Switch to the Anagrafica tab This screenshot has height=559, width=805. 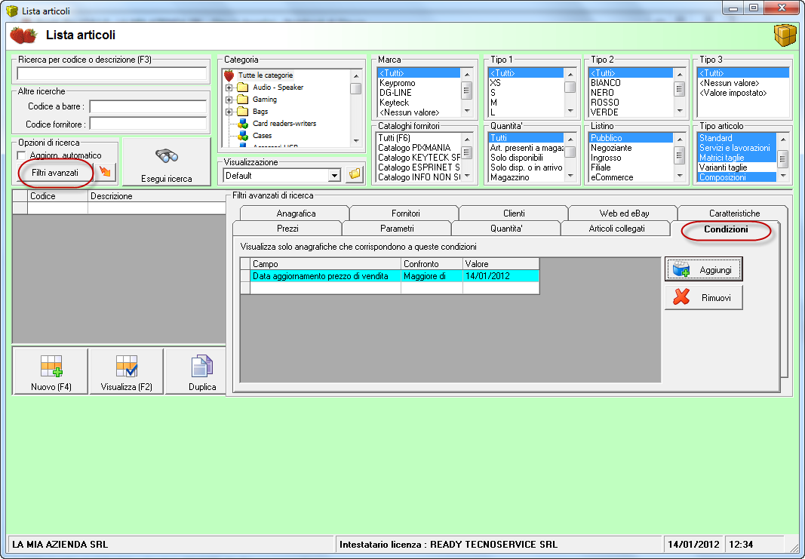(296, 213)
